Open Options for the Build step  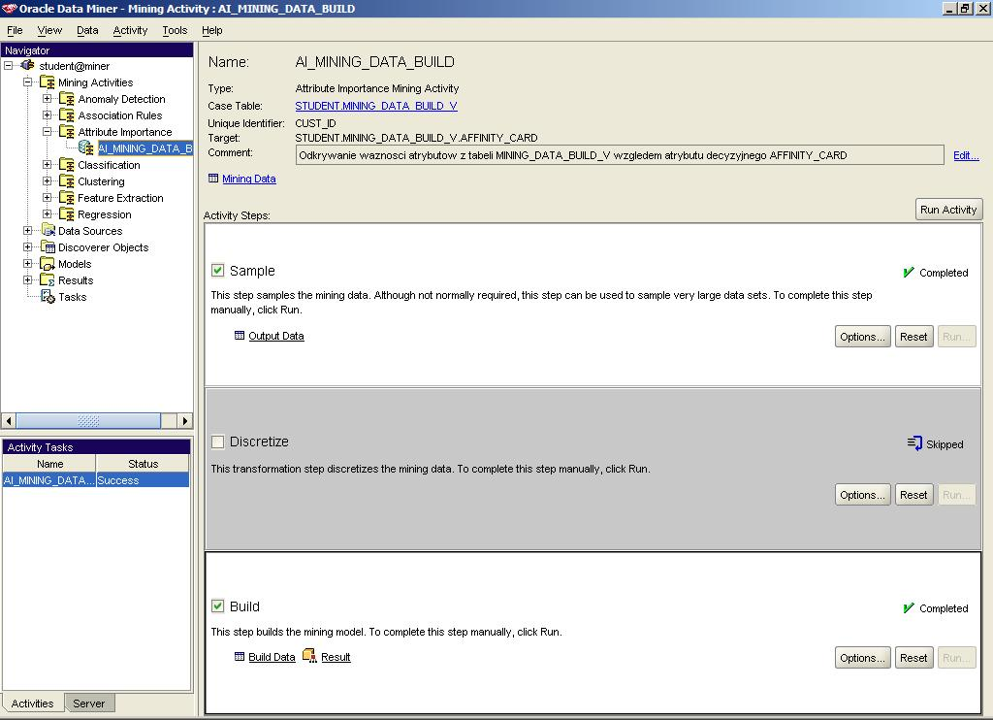pos(862,658)
